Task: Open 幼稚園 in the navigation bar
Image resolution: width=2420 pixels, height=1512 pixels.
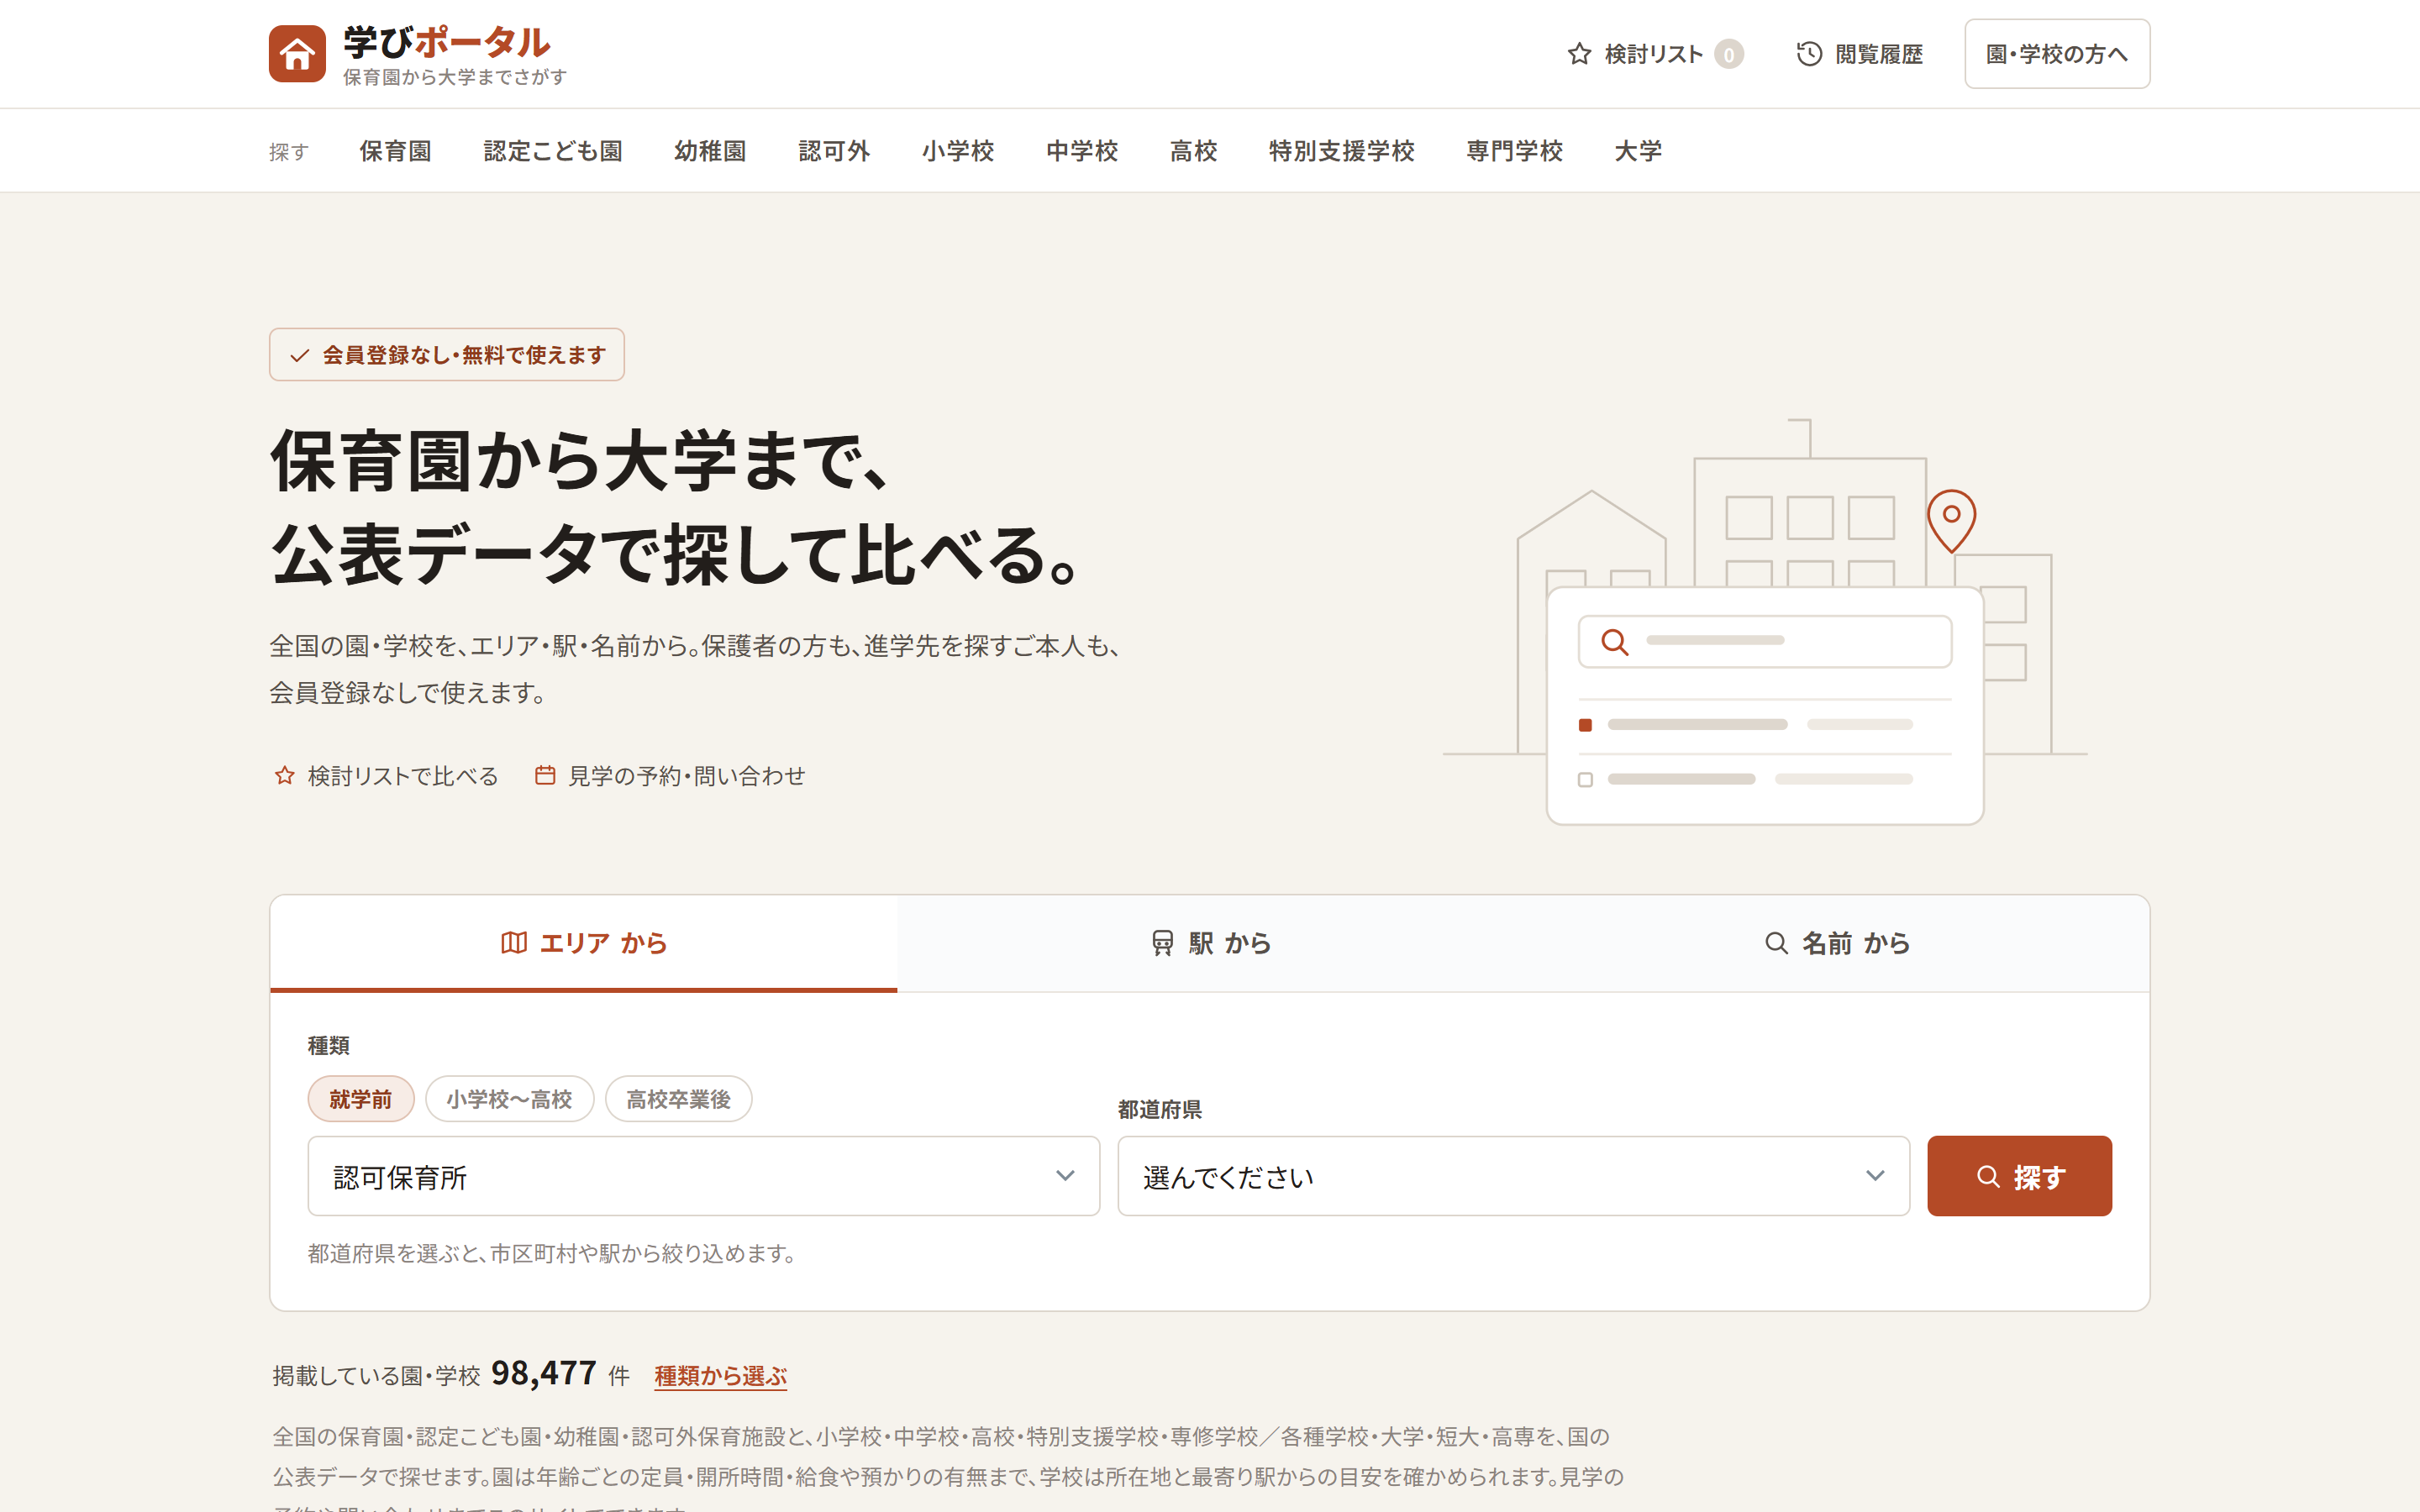Action: tap(710, 151)
